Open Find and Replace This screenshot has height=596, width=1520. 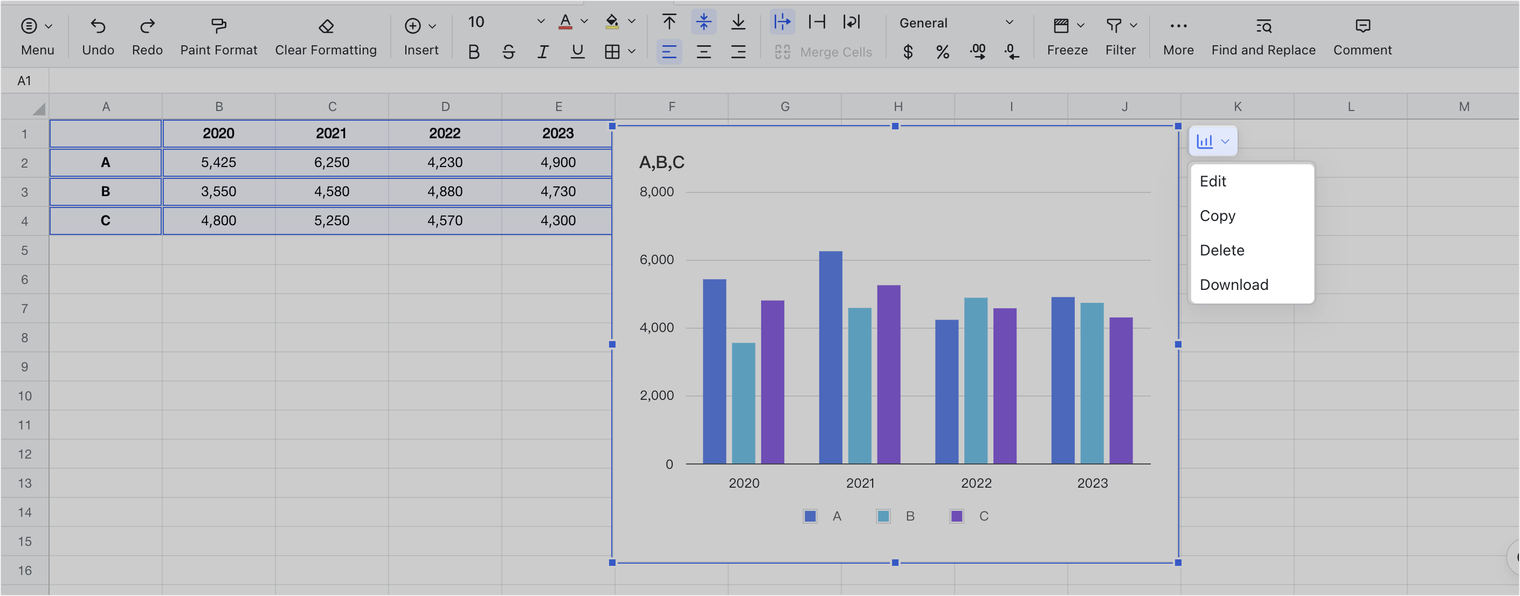1263,36
